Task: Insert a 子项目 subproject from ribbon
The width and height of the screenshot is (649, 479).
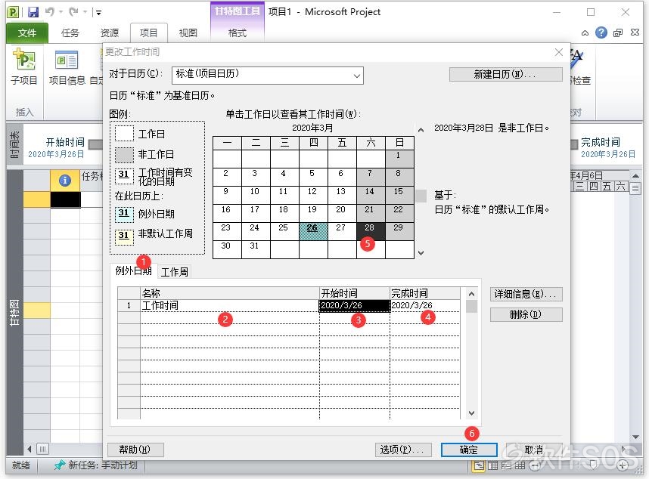Action: coord(24,66)
